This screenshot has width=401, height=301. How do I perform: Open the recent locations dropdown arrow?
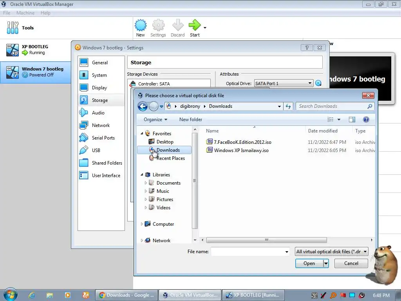click(x=161, y=106)
